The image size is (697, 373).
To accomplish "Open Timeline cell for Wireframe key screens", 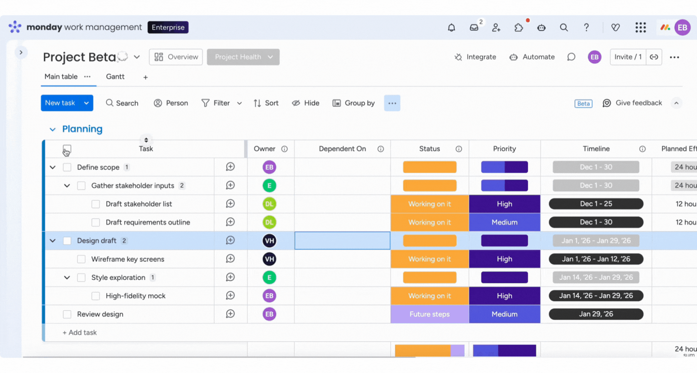I will tap(596, 259).
